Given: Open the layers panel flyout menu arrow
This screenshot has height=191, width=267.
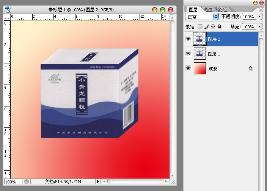Looking at the screenshot, I should point(261,10).
